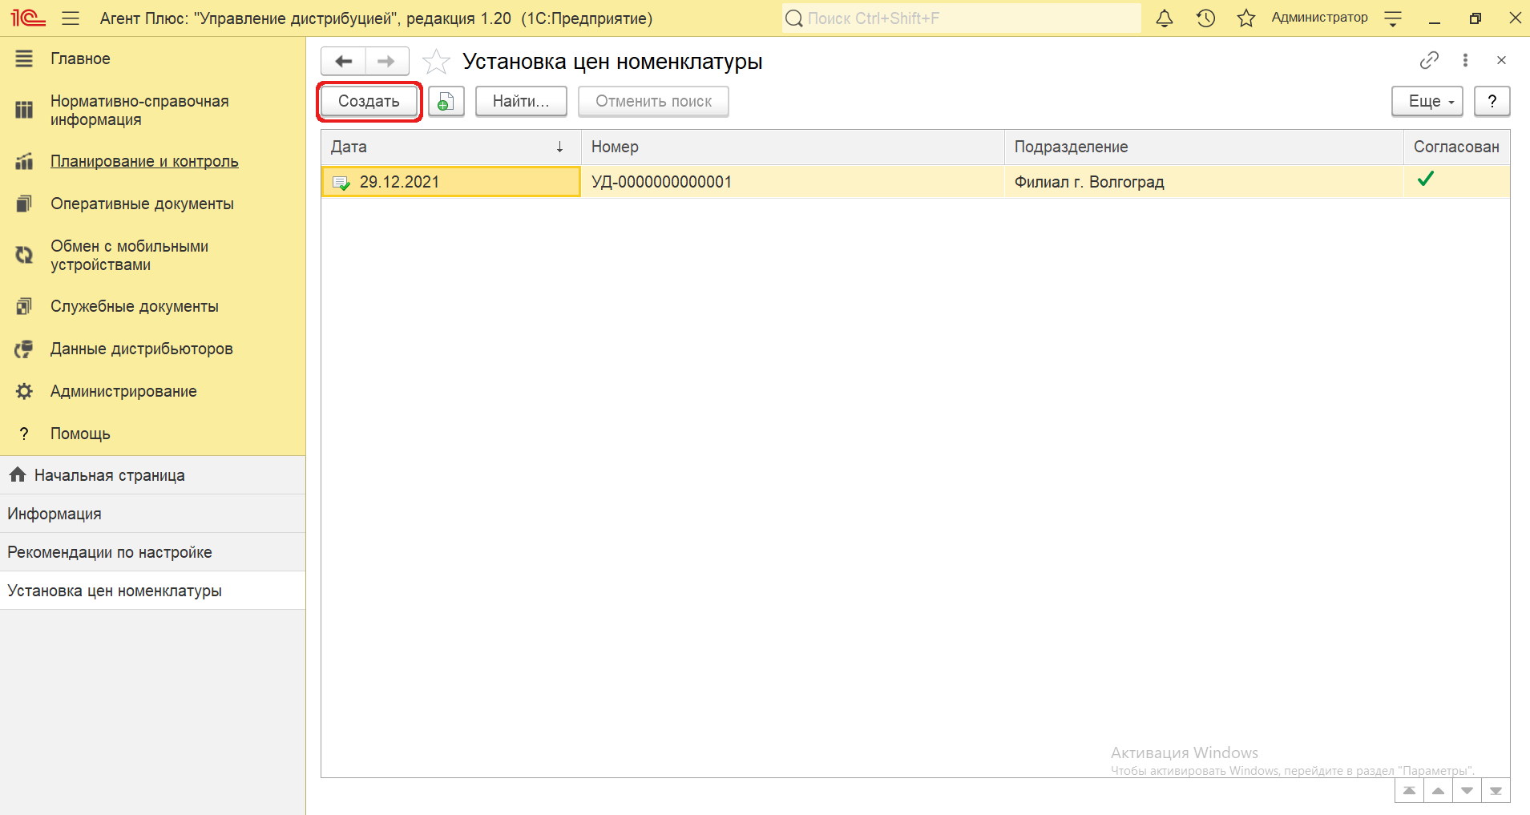Click the Найти... button
The height and width of the screenshot is (815, 1530).
tap(520, 102)
